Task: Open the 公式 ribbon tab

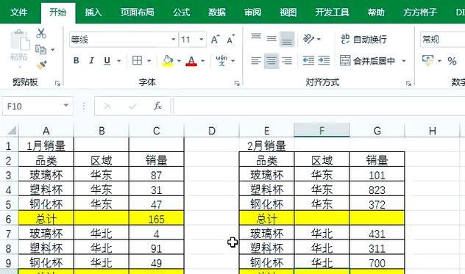Action: pyautogui.click(x=181, y=12)
